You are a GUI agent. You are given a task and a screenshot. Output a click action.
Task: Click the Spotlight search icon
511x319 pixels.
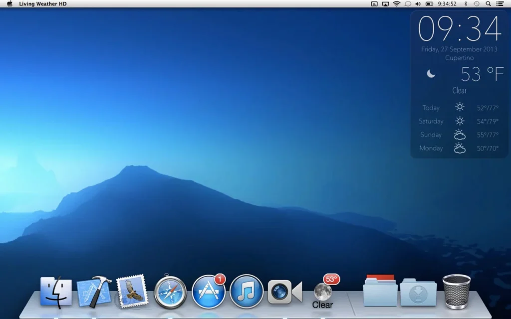point(488,4)
